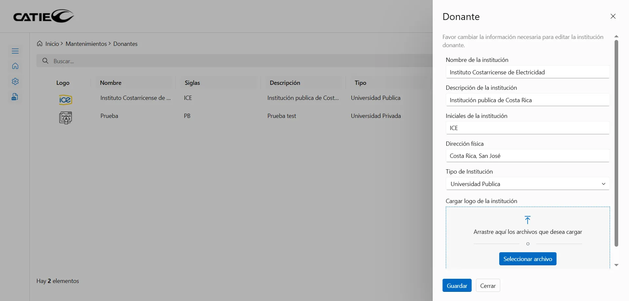The height and width of the screenshot is (301, 629).
Task: Click the upload arrow icon in dropzone
Action: 527,220
